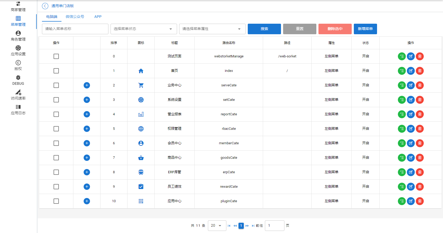This screenshot has height=233, width=443.
Task: Tick the checkbox for the 会员中心 row
Action: tap(56, 143)
